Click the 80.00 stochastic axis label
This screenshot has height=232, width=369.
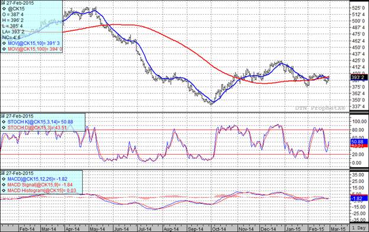pyautogui.click(x=359, y=130)
